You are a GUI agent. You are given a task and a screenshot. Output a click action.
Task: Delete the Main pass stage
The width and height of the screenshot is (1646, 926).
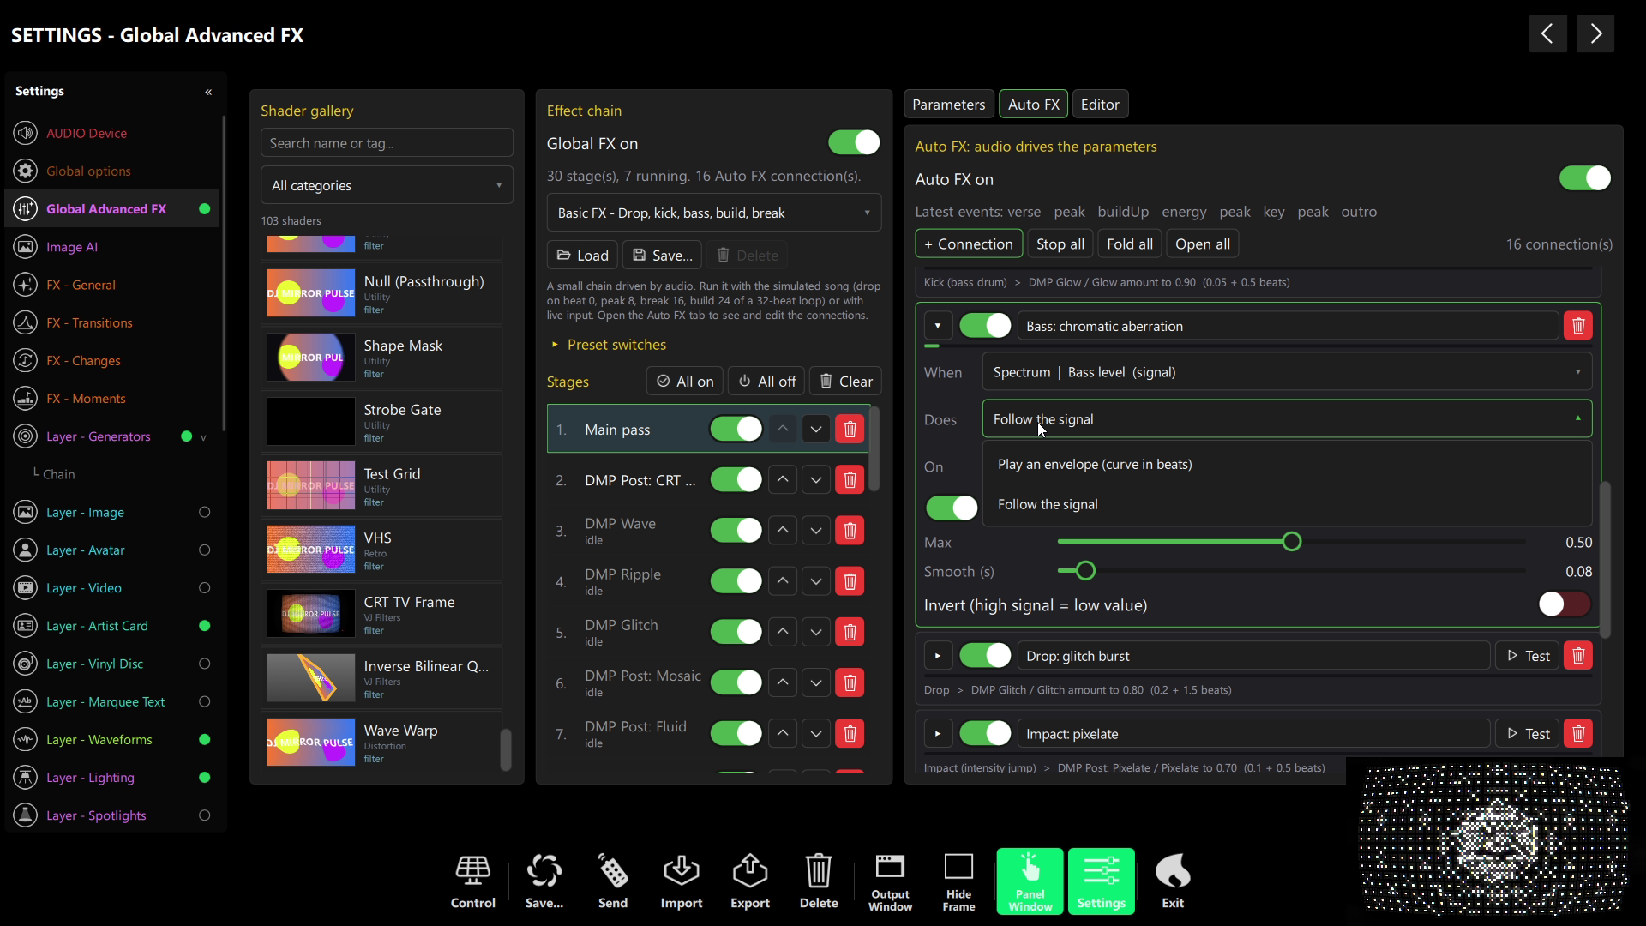tap(850, 429)
